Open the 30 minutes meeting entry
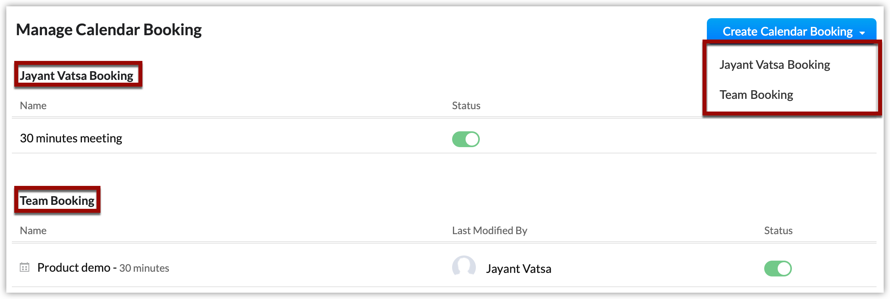The width and height of the screenshot is (890, 299). pos(71,138)
